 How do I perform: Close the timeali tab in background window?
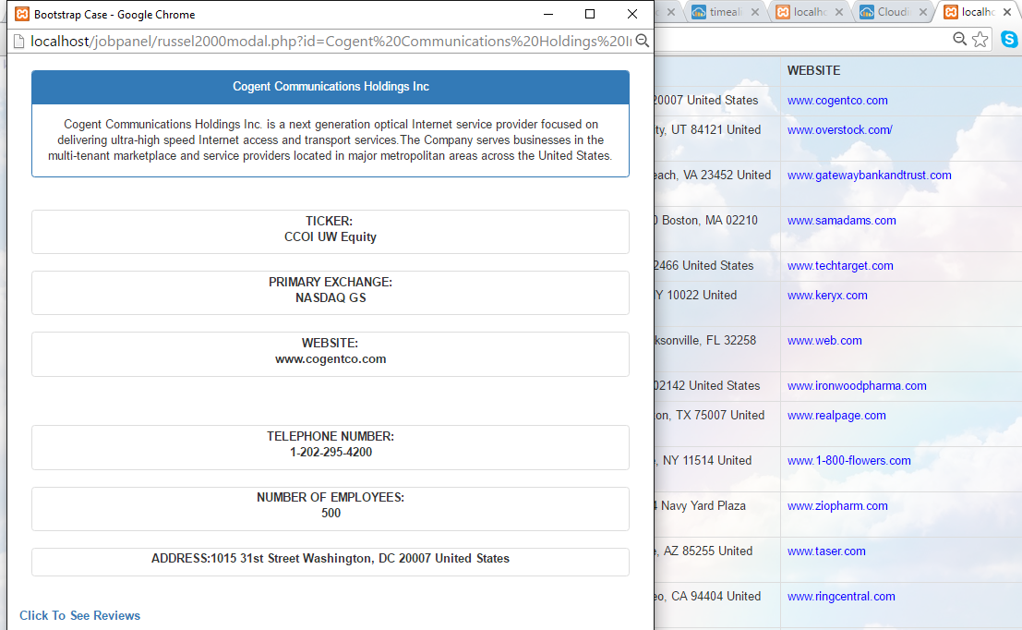[x=755, y=12]
